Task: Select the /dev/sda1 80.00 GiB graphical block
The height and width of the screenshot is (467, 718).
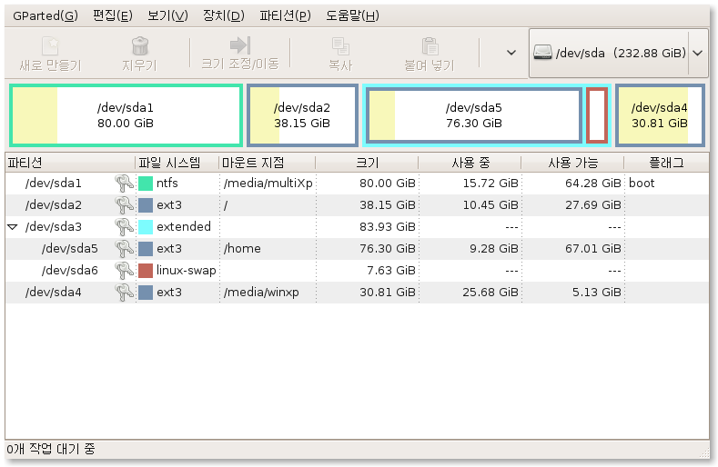Action: click(126, 115)
